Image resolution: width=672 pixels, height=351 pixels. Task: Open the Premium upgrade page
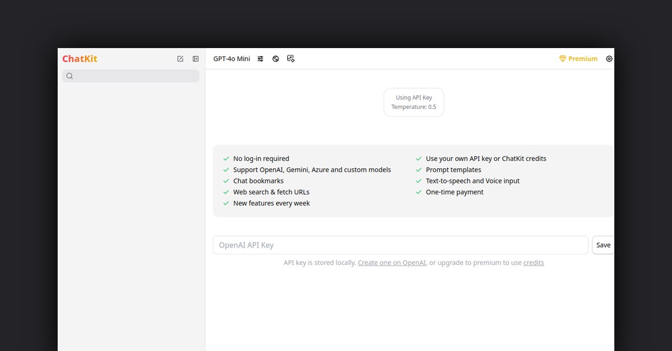[x=578, y=58]
